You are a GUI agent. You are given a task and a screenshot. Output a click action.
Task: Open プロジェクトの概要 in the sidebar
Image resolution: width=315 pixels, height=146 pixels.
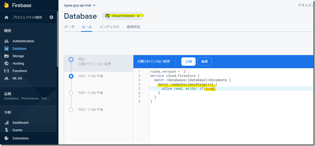coord(28,17)
